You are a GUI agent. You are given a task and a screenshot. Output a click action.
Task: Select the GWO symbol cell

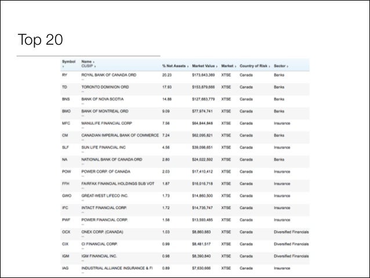67,196
